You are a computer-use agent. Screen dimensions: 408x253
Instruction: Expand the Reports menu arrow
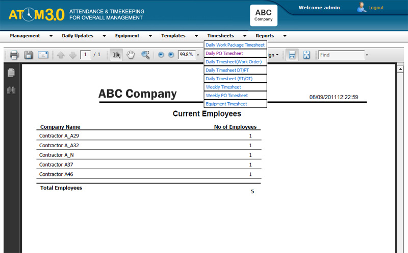[285, 36]
